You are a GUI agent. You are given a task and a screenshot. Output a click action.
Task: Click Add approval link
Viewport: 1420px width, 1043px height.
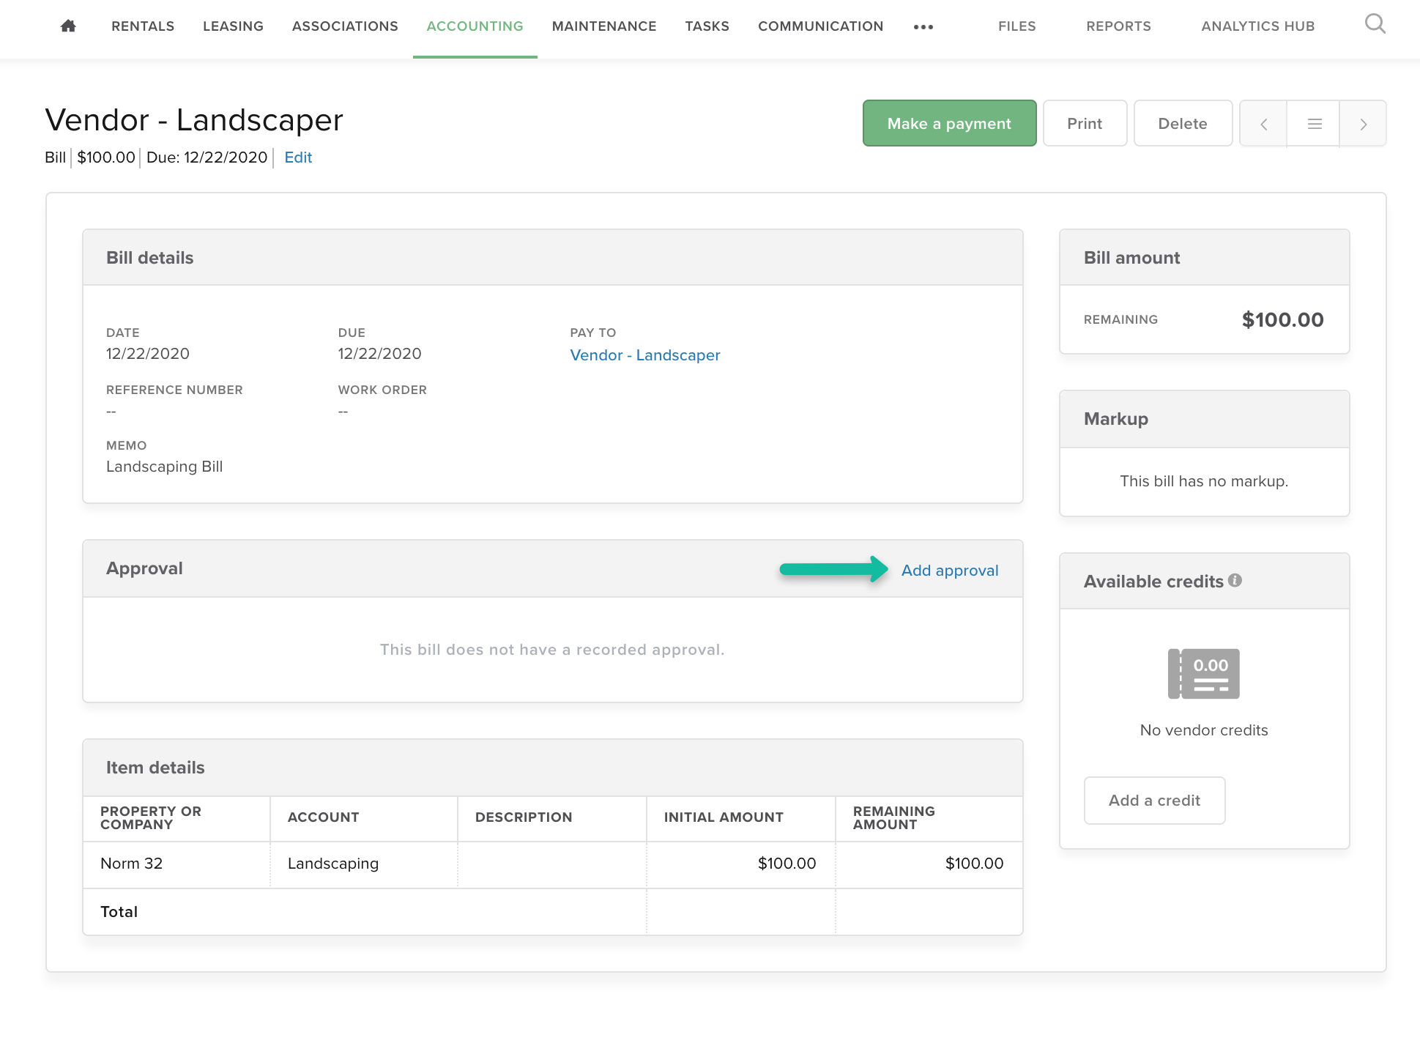[950, 571]
